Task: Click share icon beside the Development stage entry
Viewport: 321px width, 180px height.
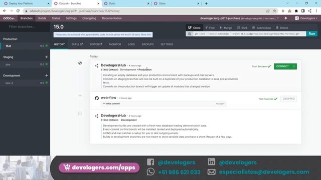Action: (x=97, y=116)
